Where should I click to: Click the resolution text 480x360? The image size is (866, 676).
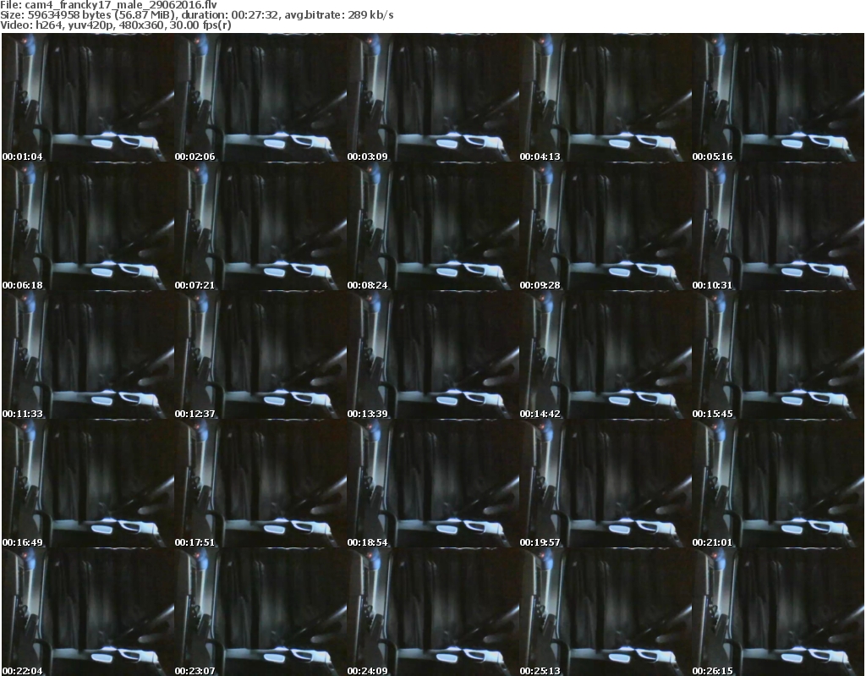140,25
